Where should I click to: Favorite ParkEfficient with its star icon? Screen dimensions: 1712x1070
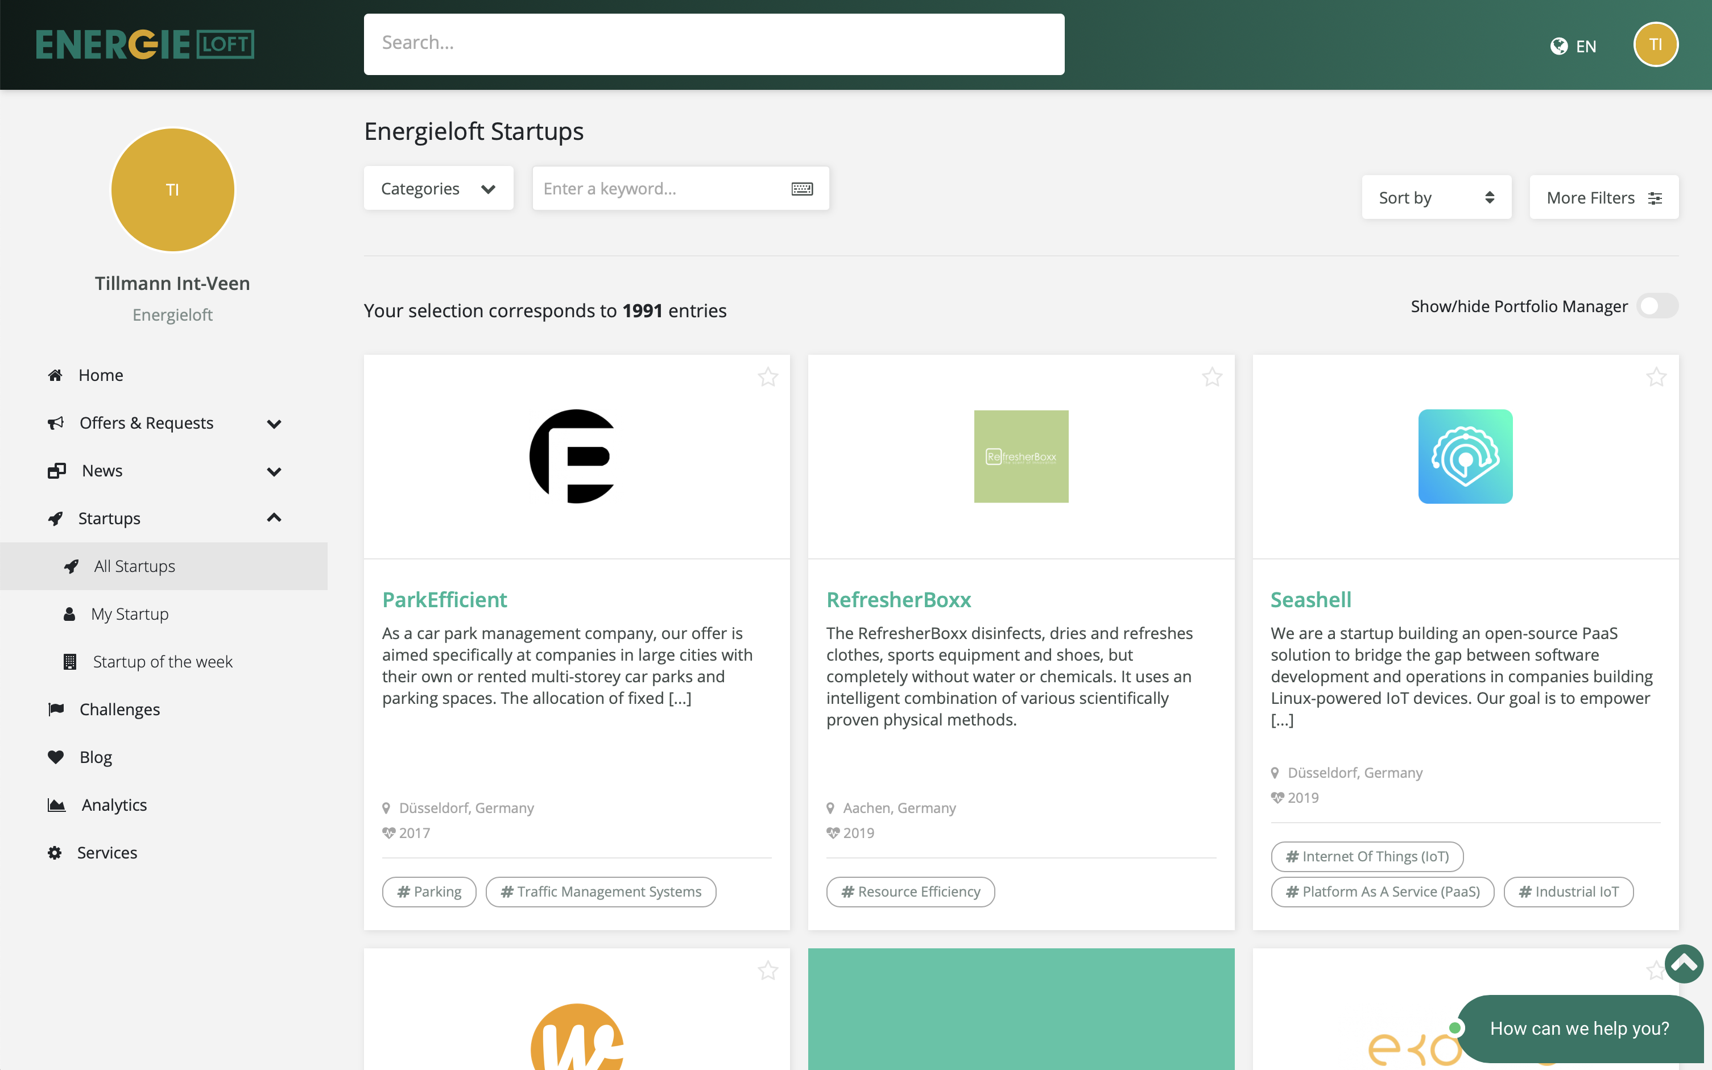coord(767,376)
